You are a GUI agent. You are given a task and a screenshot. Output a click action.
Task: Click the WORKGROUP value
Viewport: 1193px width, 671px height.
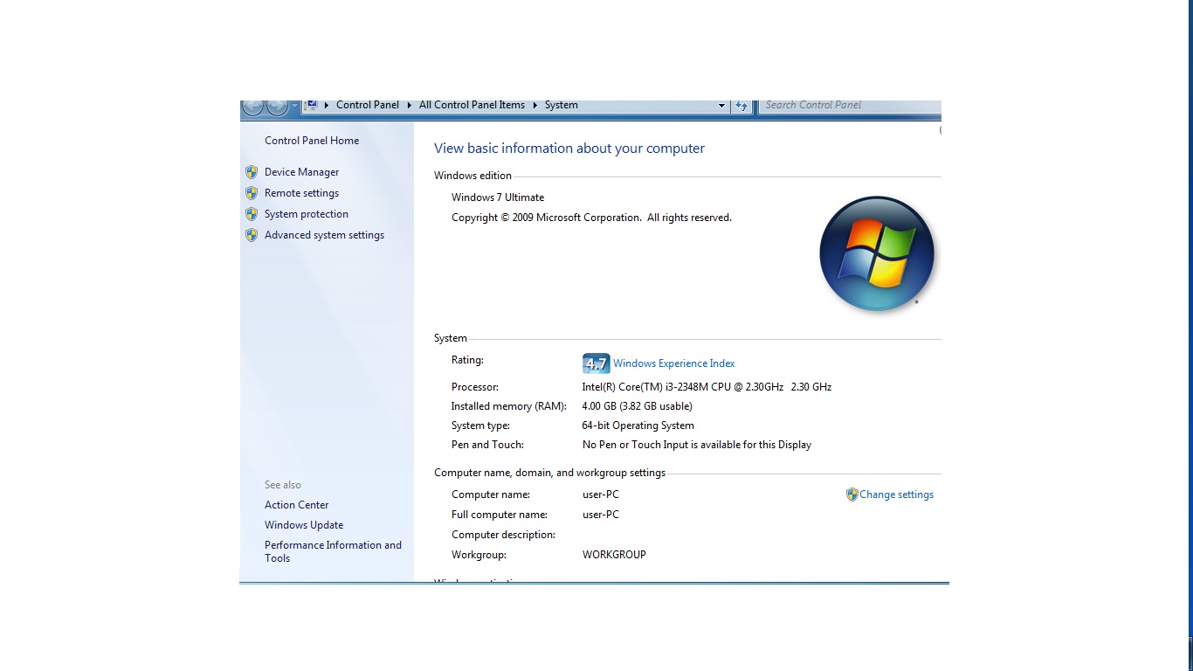point(614,555)
